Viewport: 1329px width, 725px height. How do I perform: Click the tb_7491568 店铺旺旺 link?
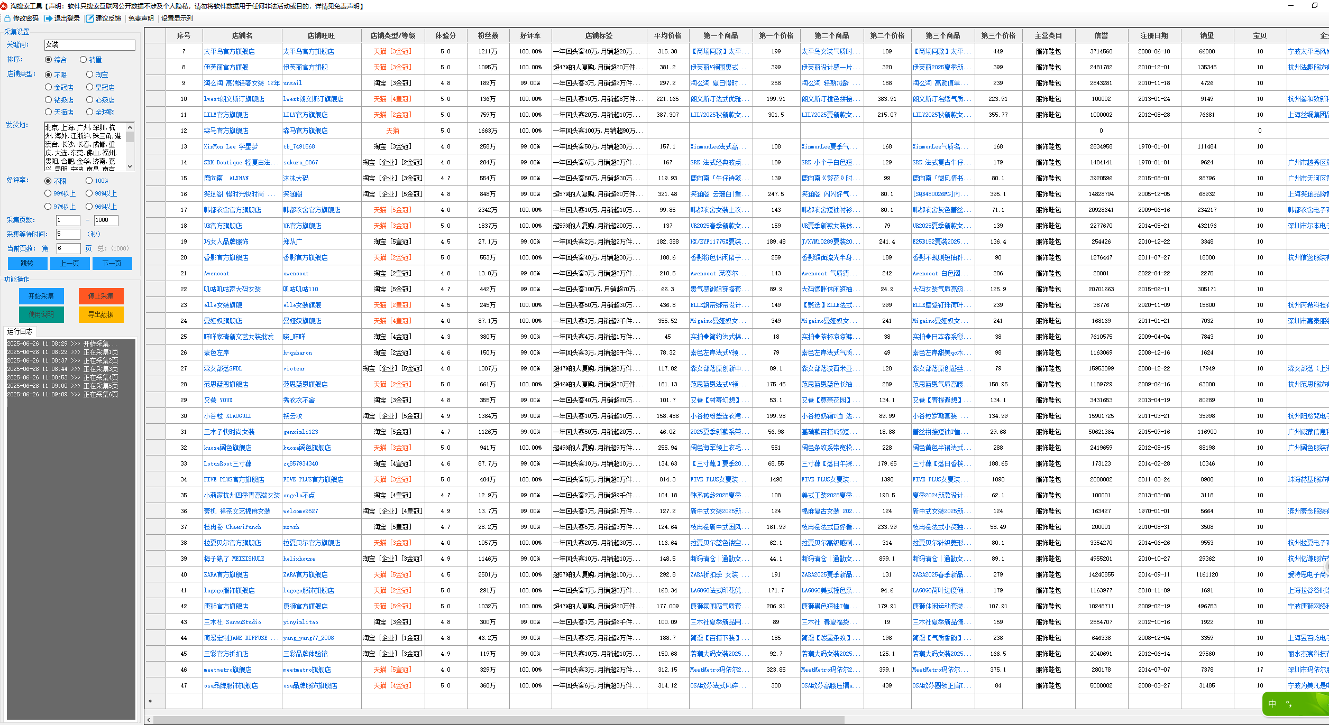[299, 147]
